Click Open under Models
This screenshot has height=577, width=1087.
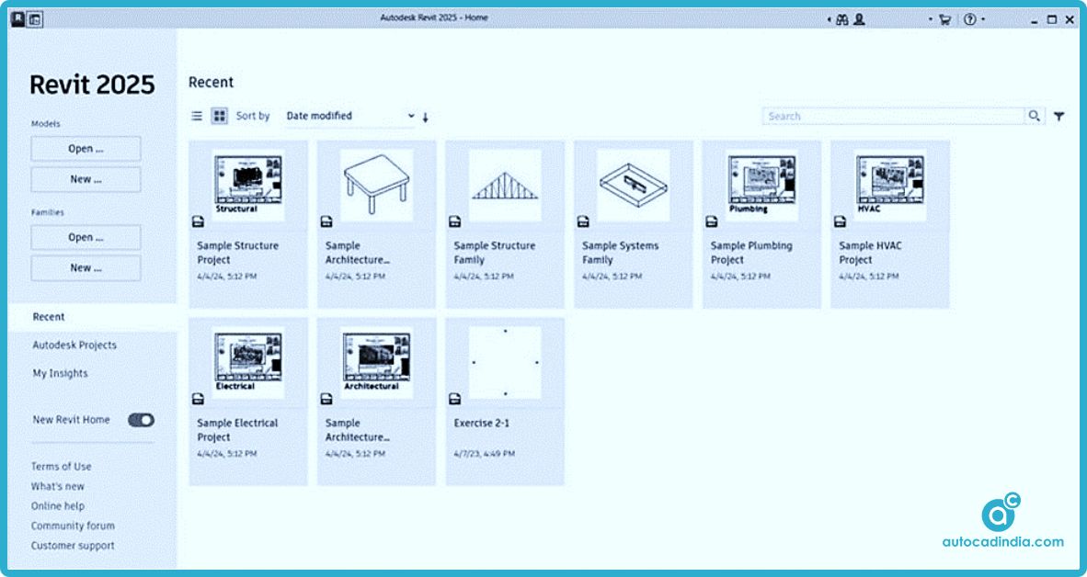(85, 148)
